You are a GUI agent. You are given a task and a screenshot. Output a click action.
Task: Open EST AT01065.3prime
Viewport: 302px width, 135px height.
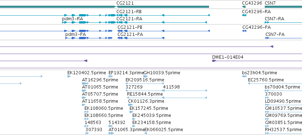127,130
